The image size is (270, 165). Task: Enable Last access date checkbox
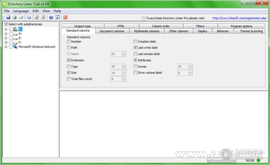[135, 54]
